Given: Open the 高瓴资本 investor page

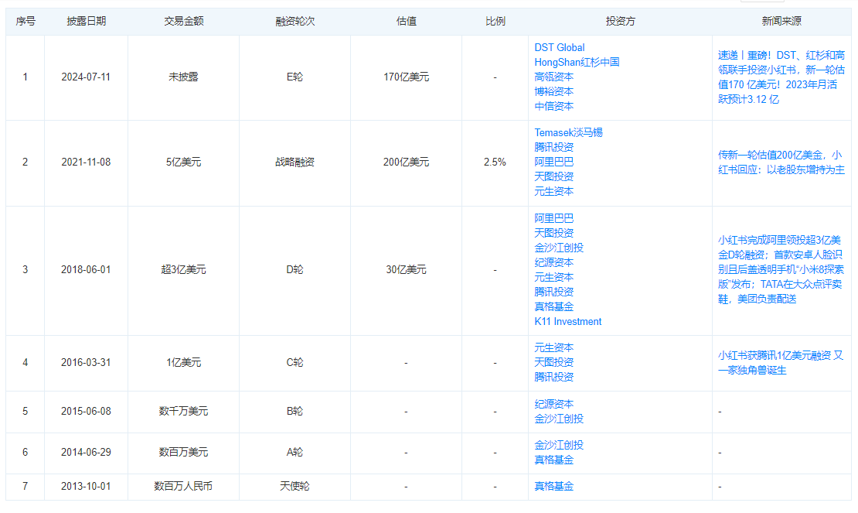Looking at the screenshot, I should coord(553,77).
